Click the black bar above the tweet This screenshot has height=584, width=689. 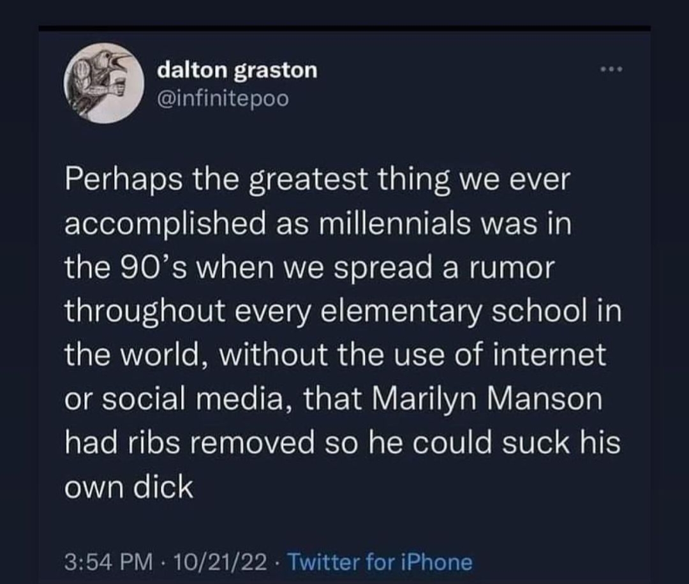point(344,28)
